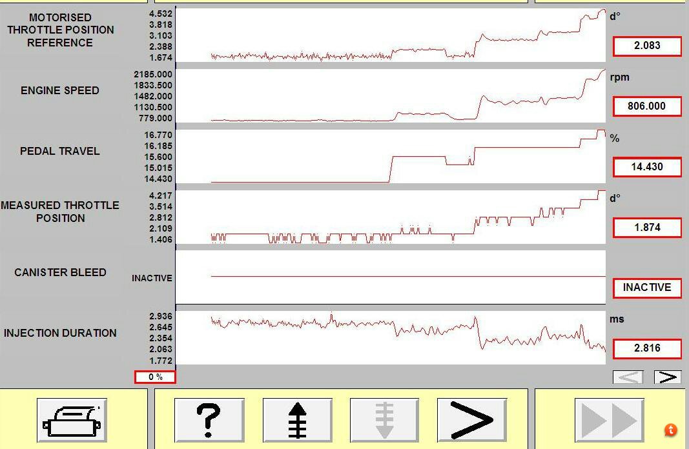Click the measured throttle value 1.874
This screenshot has width=689, height=449.
(647, 227)
